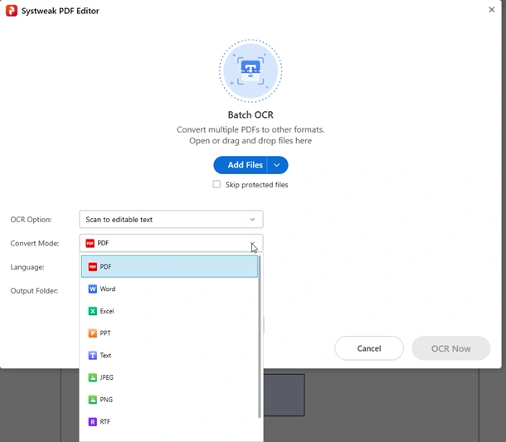Screen dimensions: 506x442
Task: Click the green Excel icon in list
Action: 93,311
